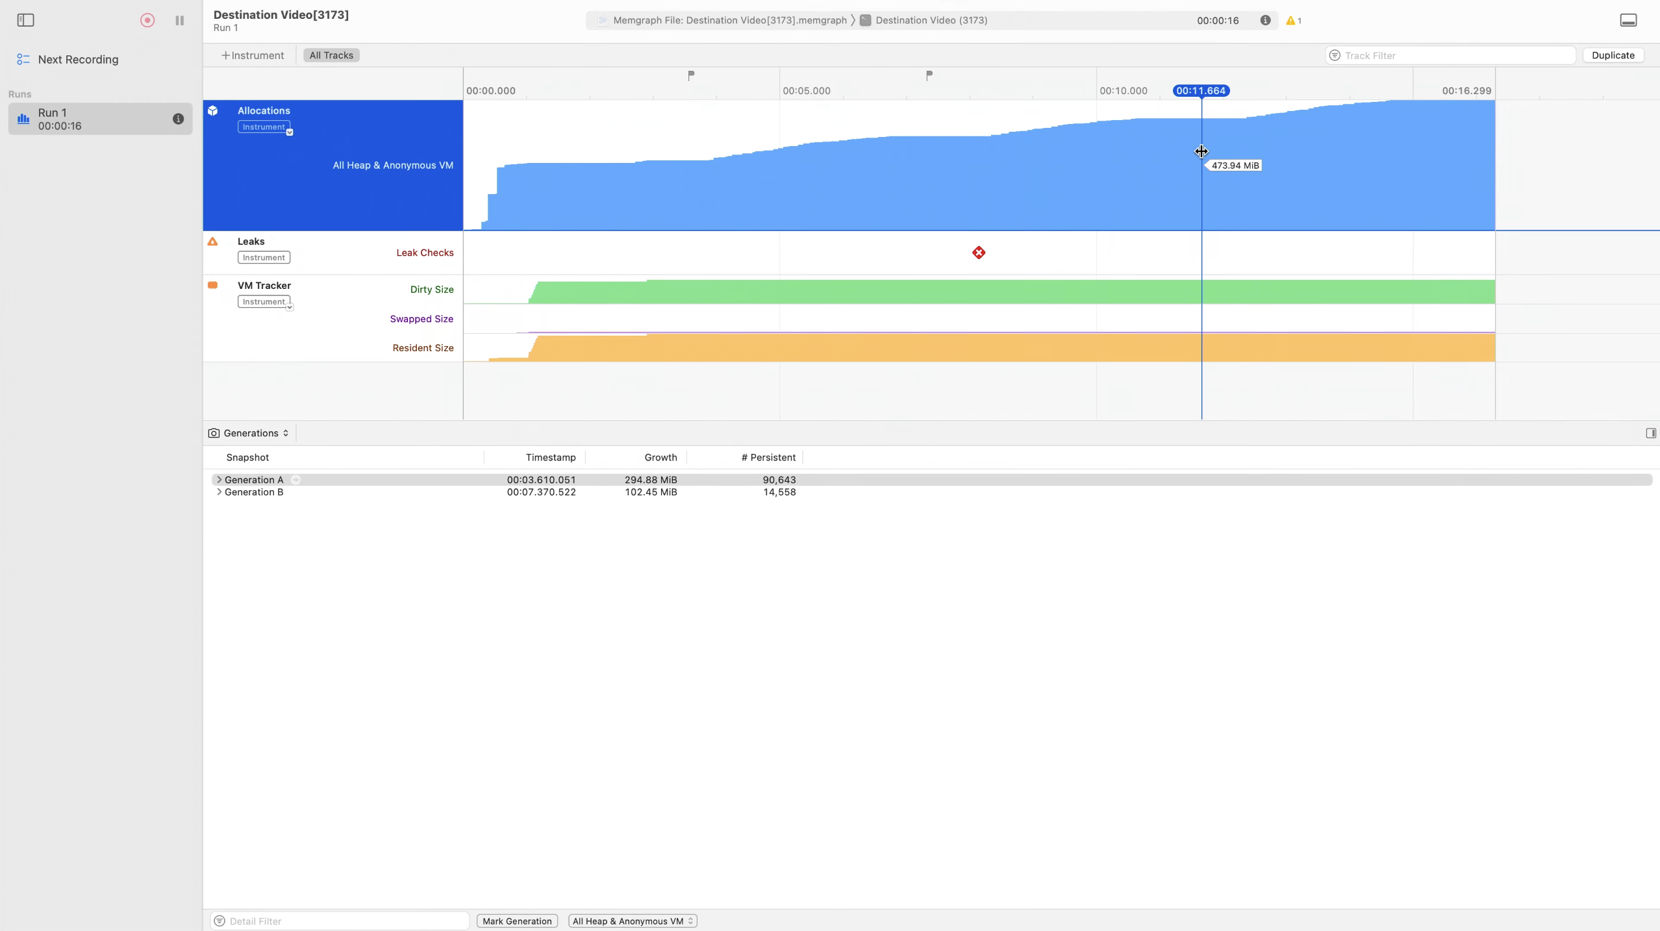
Task: Click the Leaks track warning icon
Action: tap(212, 242)
